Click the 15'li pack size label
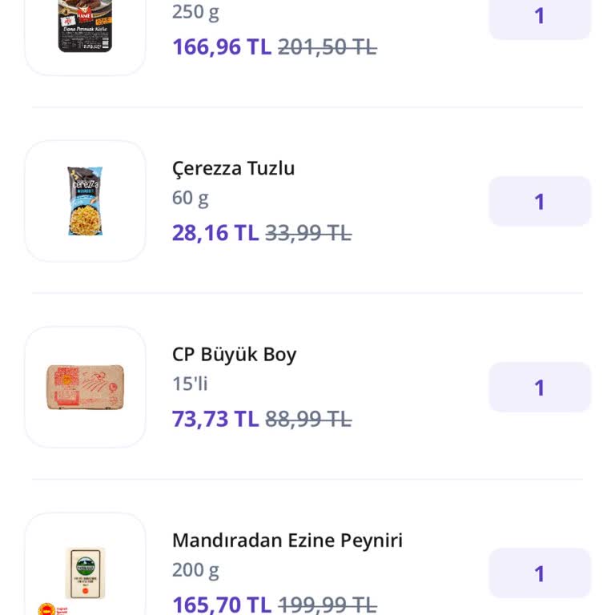The width and height of the screenshot is (615, 615). tap(190, 384)
